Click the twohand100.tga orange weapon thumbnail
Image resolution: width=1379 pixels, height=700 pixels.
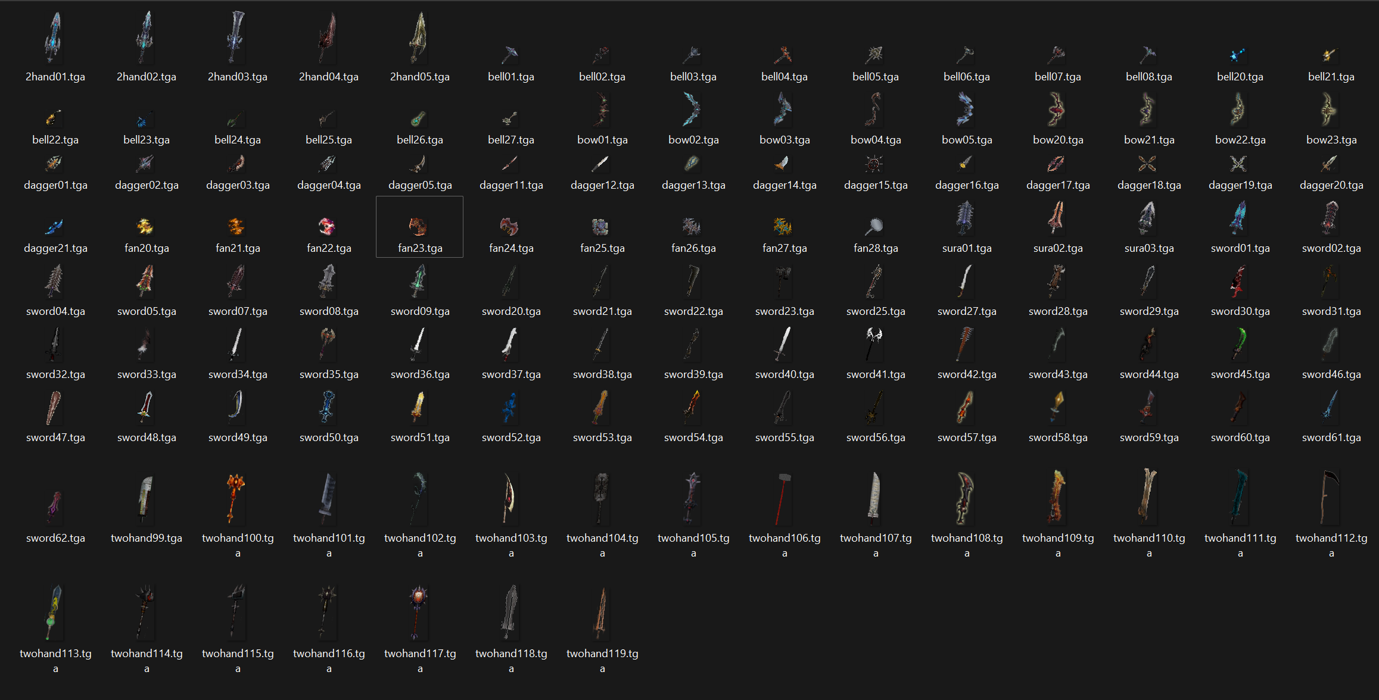(x=236, y=499)
